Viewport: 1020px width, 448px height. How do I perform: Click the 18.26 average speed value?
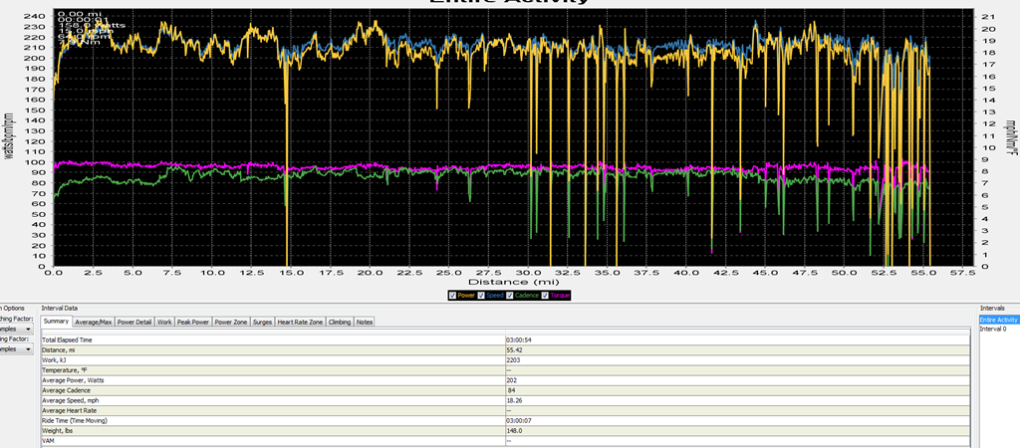[x=514, y=400]
